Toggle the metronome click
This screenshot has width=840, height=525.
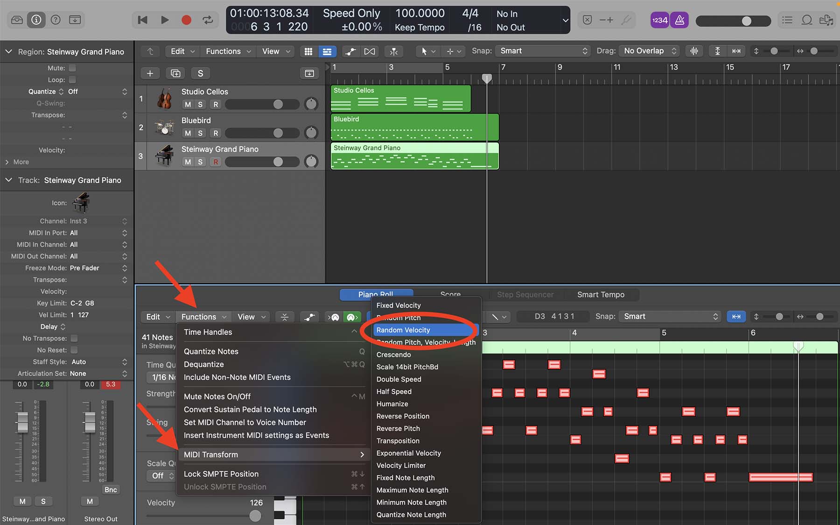[679, 20]
